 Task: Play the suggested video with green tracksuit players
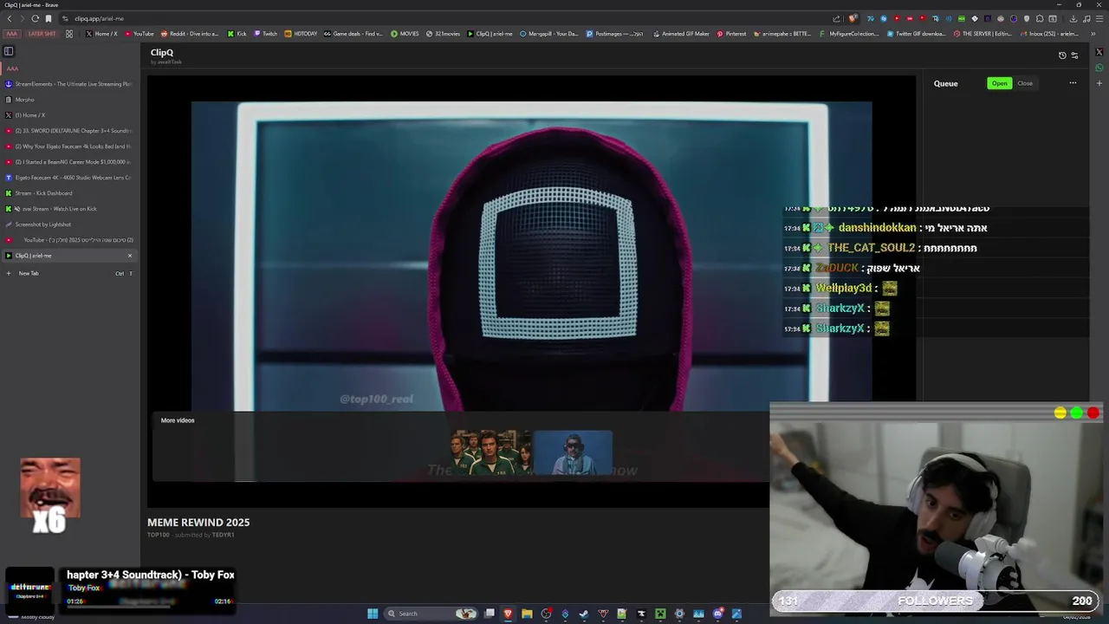[x=490, y=452]
